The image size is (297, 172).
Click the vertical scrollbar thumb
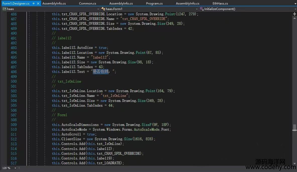click(294, 127)
